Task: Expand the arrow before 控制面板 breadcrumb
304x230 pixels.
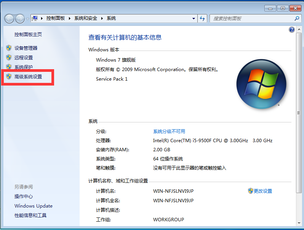Action: coord(42,18)
